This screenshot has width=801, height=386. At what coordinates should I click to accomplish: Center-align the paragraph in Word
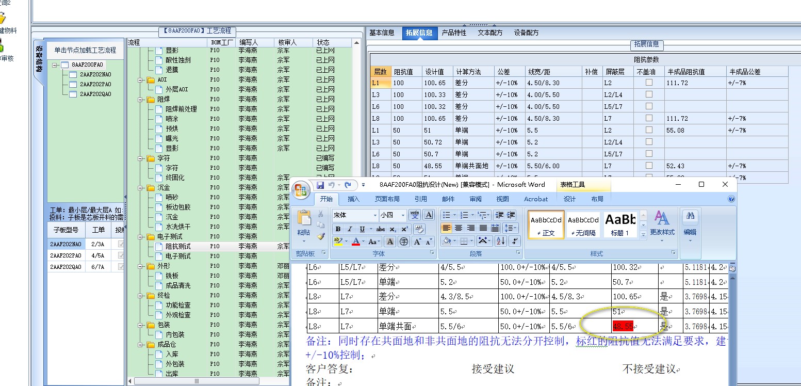[x=459, y=228]
